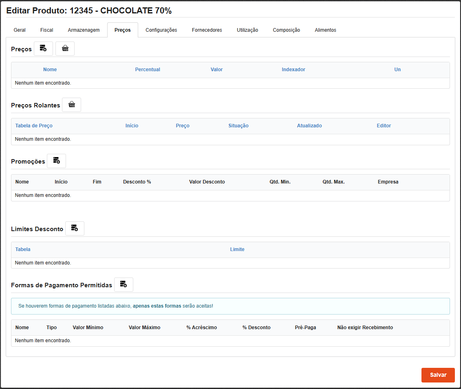The height and width of the screenshot is (389, 461).
Task: Open the Fornecedores tab
Action: pos(207,30)
